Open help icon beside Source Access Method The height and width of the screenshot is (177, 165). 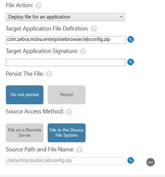(69, 112)
